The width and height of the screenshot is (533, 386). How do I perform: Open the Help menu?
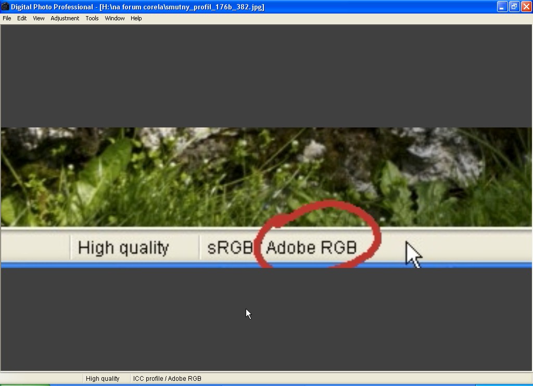coord(136,18)
